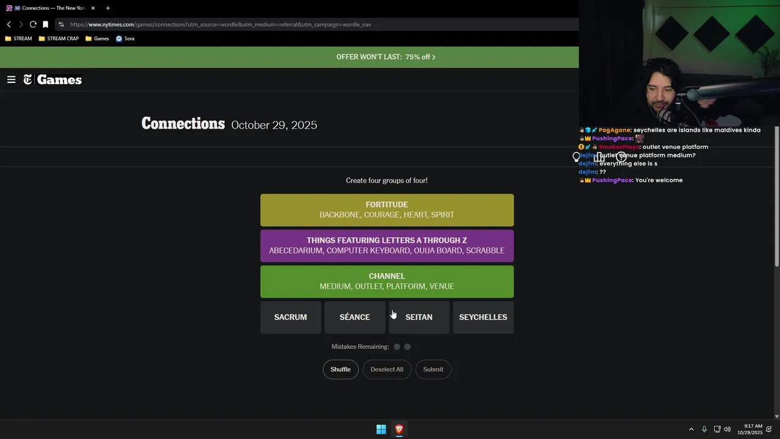The height and width of the screenshot is (439, 780).
Task: Click the address bar URL field
Action: pos(317,24)
